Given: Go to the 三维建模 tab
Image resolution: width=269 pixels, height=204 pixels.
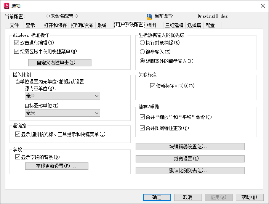Looking at the screenshot, I should [x=174, y=25].
